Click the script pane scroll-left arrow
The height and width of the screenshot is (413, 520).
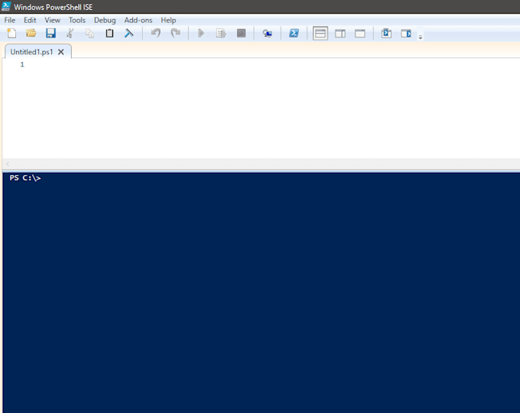click(x=8, y=164)
